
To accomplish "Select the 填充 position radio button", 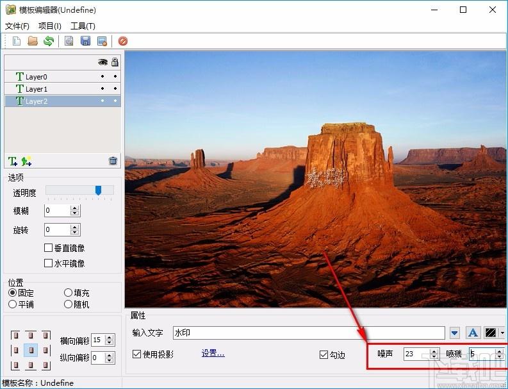I will point(68,293).
